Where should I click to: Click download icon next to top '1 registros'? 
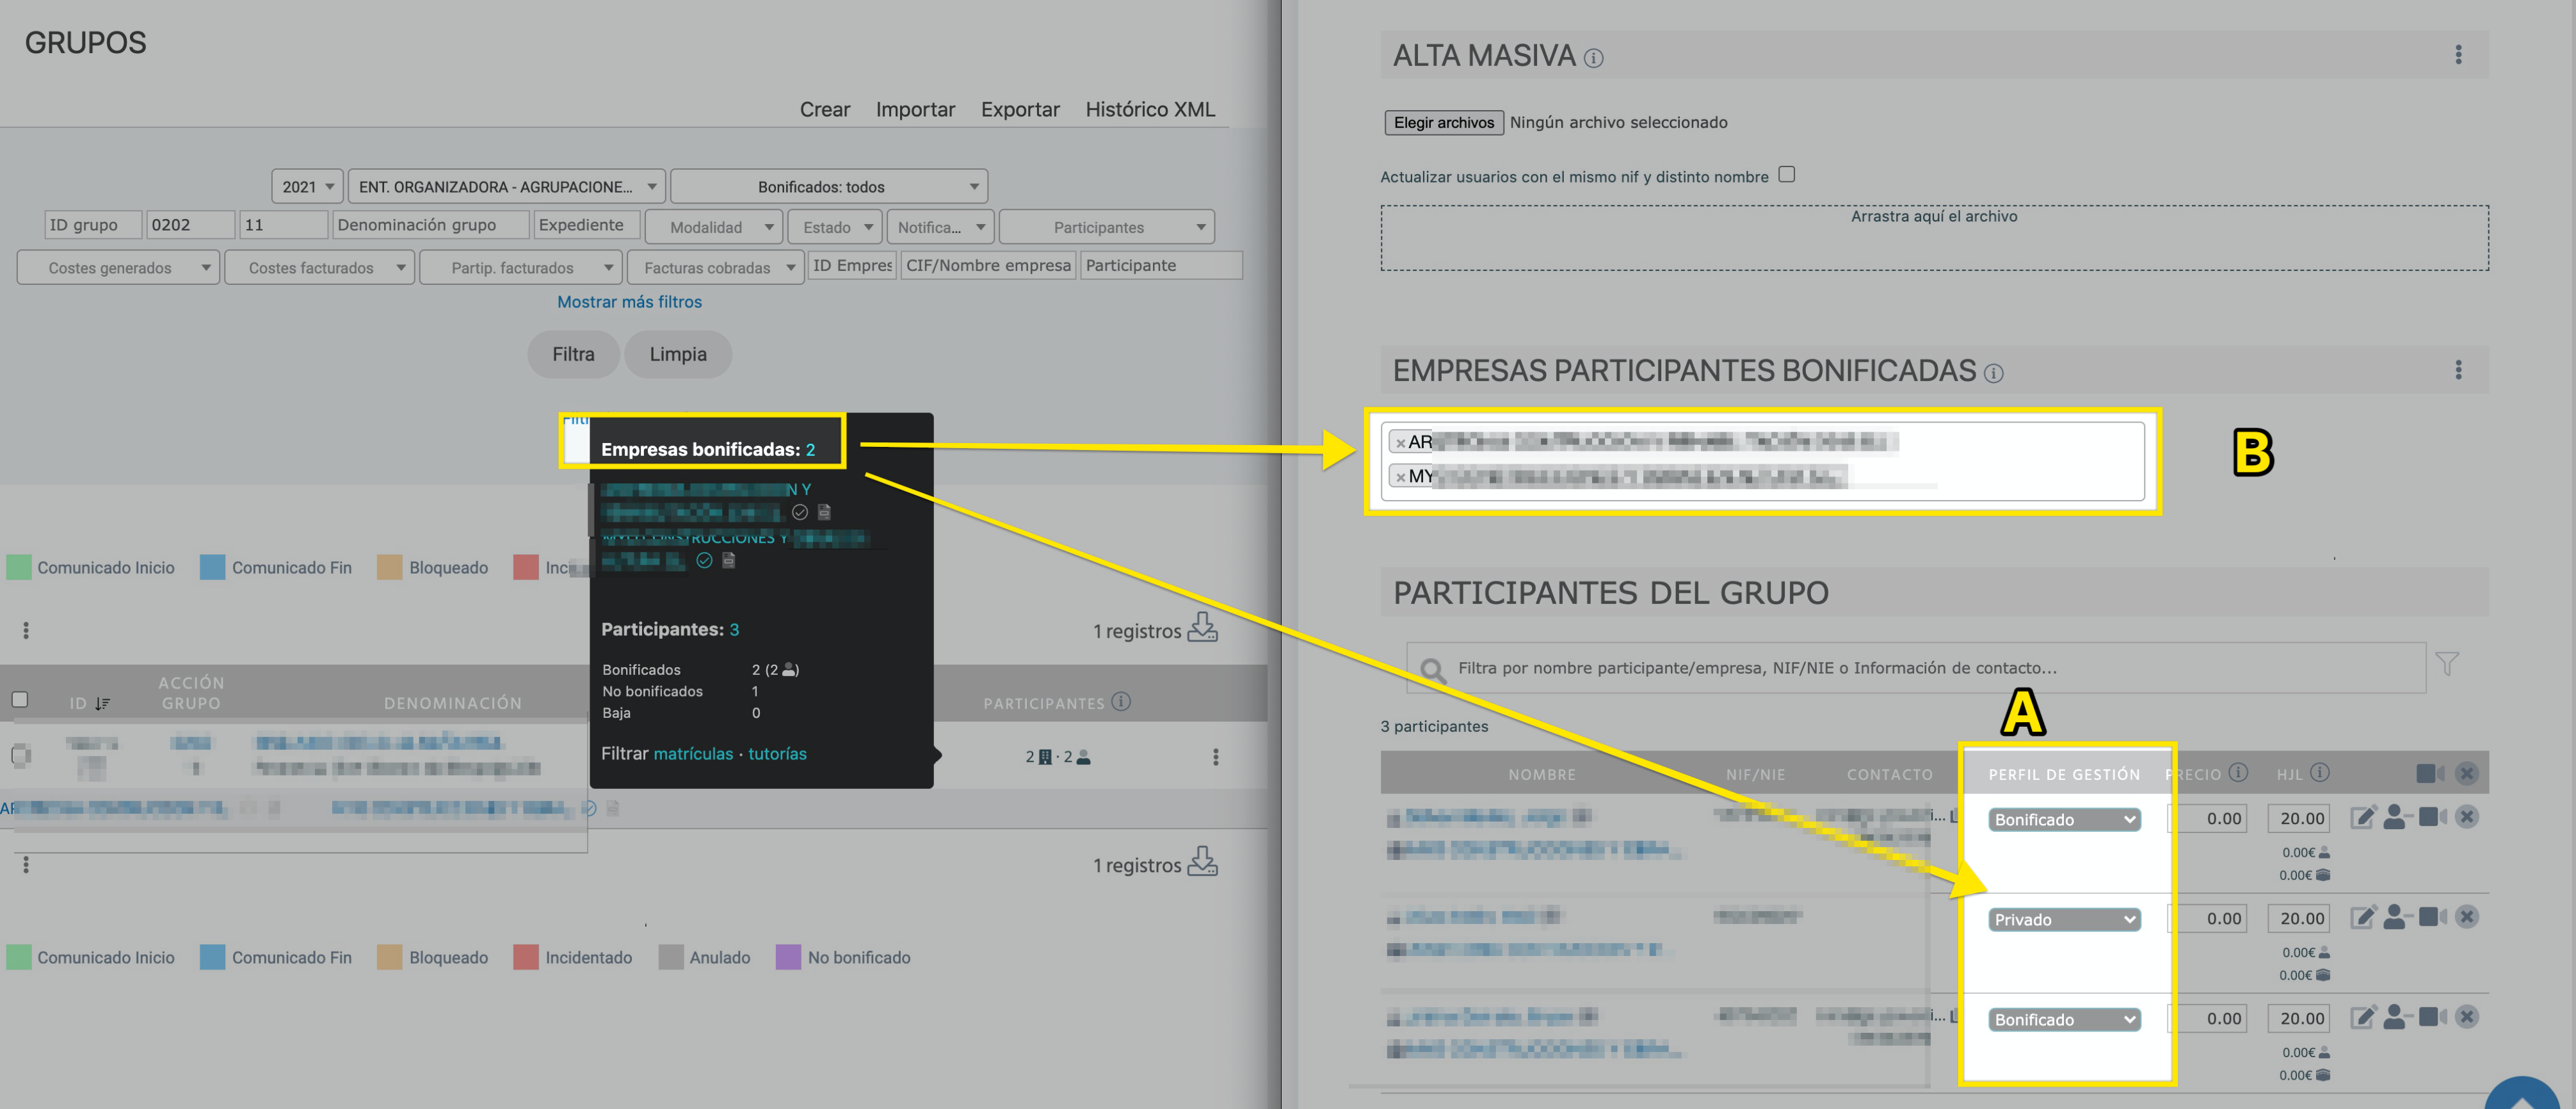coord(1202,628)
